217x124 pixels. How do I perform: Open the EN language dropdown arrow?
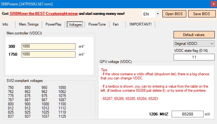[158, 14]
